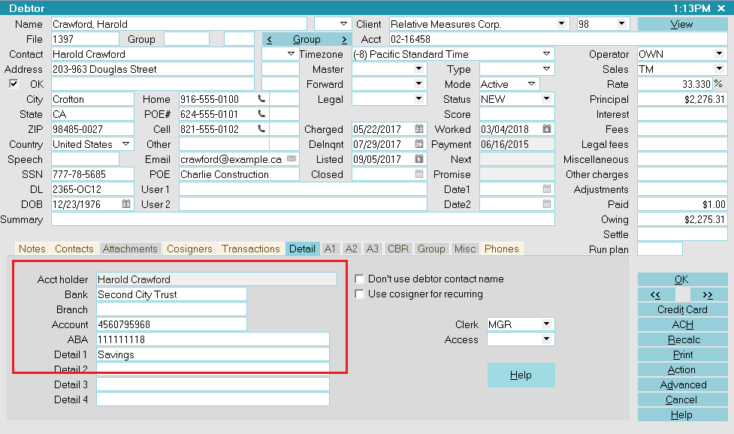The height and width of the screenshot is (434, 734).
Task: Click the Recalc button
Action: pos(682,339)
